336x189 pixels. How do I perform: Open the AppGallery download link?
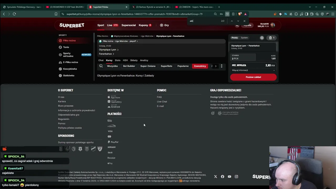pos(115,102)
